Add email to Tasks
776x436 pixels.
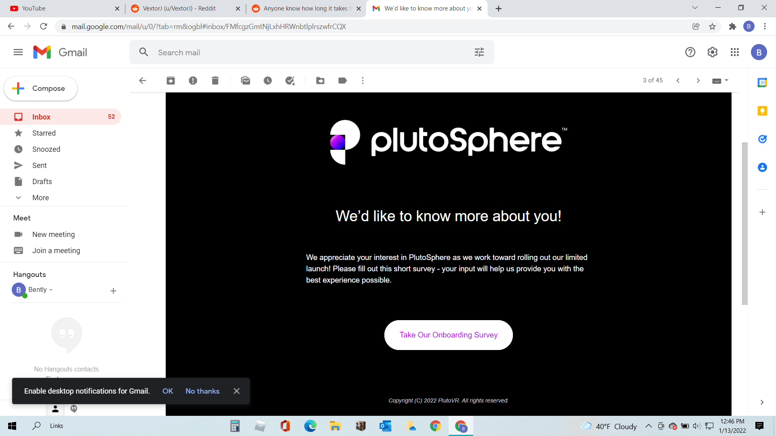click(290, 81)
